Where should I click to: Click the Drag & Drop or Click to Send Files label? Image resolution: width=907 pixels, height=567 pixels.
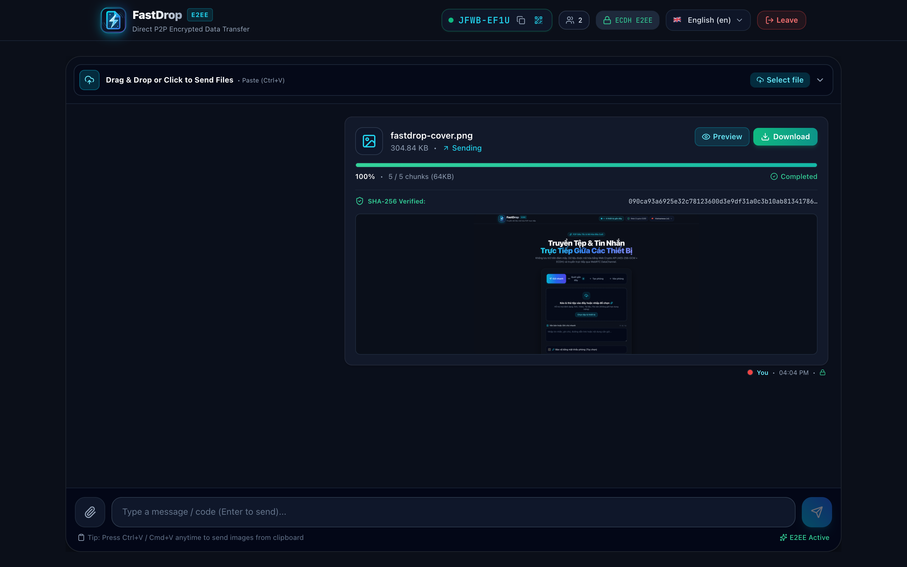[169, 80]
